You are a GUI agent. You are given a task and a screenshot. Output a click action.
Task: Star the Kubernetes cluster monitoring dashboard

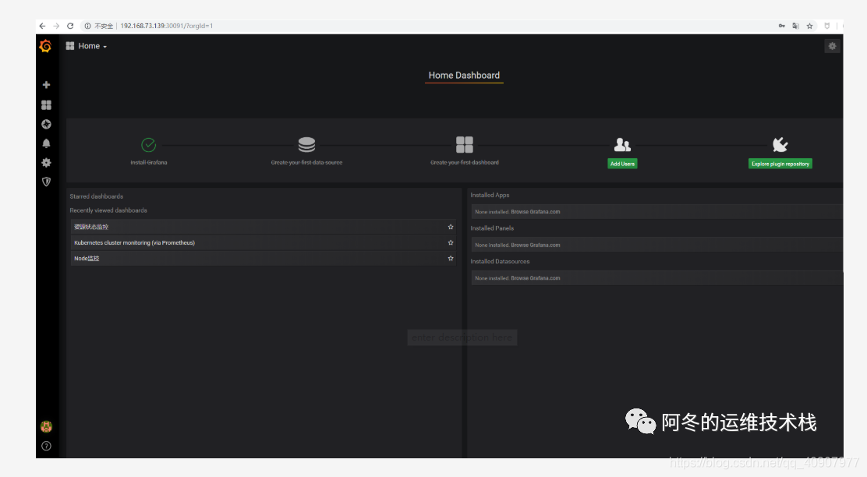pyautogui.click(x=451, y=242)
